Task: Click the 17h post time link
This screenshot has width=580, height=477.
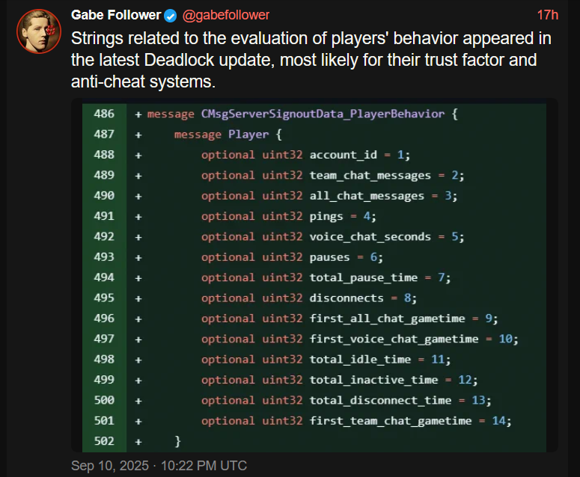Action: (548, 15)
